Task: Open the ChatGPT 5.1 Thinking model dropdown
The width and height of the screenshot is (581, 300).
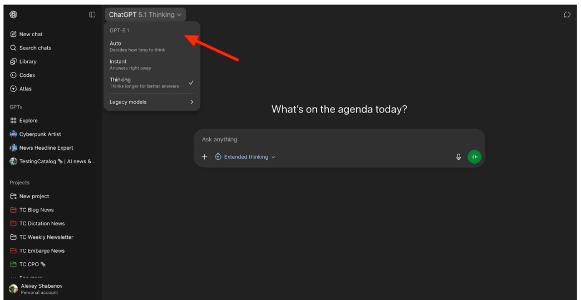Action: click(145, 15)
